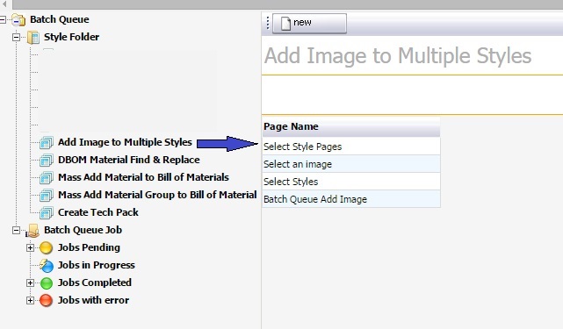Click the new toolbar button

309,24
